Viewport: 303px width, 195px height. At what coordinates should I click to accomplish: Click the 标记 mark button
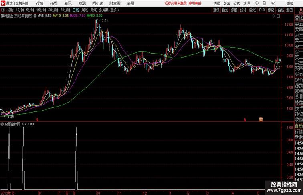click(271, 10)
